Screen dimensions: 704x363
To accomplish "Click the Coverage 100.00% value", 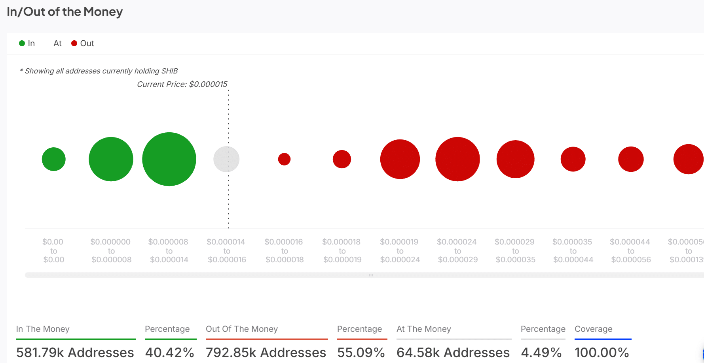I will coord(602,352).
